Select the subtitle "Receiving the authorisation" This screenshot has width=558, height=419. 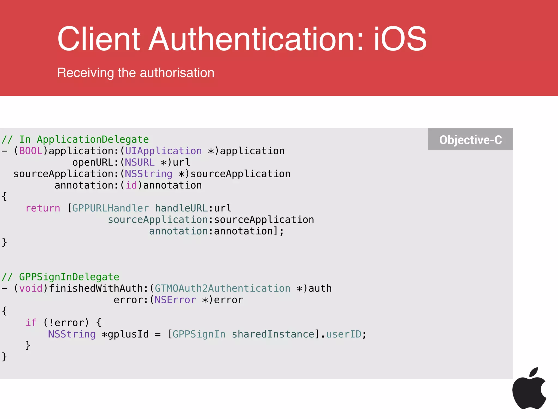[x=136, y=73]
